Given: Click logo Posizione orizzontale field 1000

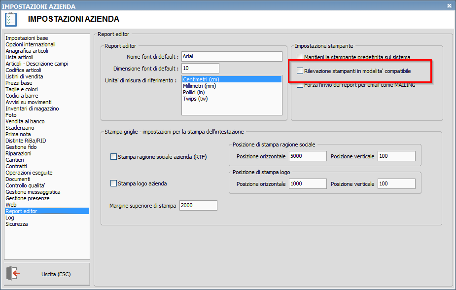Looking at the screenshot, I should [308, 183].
